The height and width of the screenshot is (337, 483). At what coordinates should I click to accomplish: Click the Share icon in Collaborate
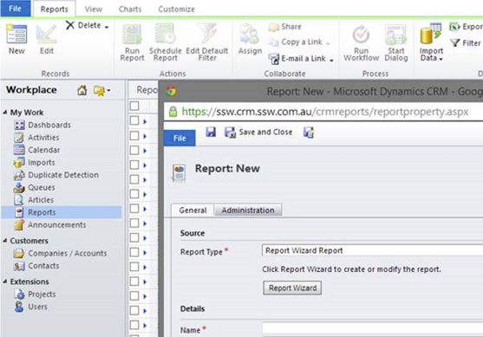click(x=273, y=27)
